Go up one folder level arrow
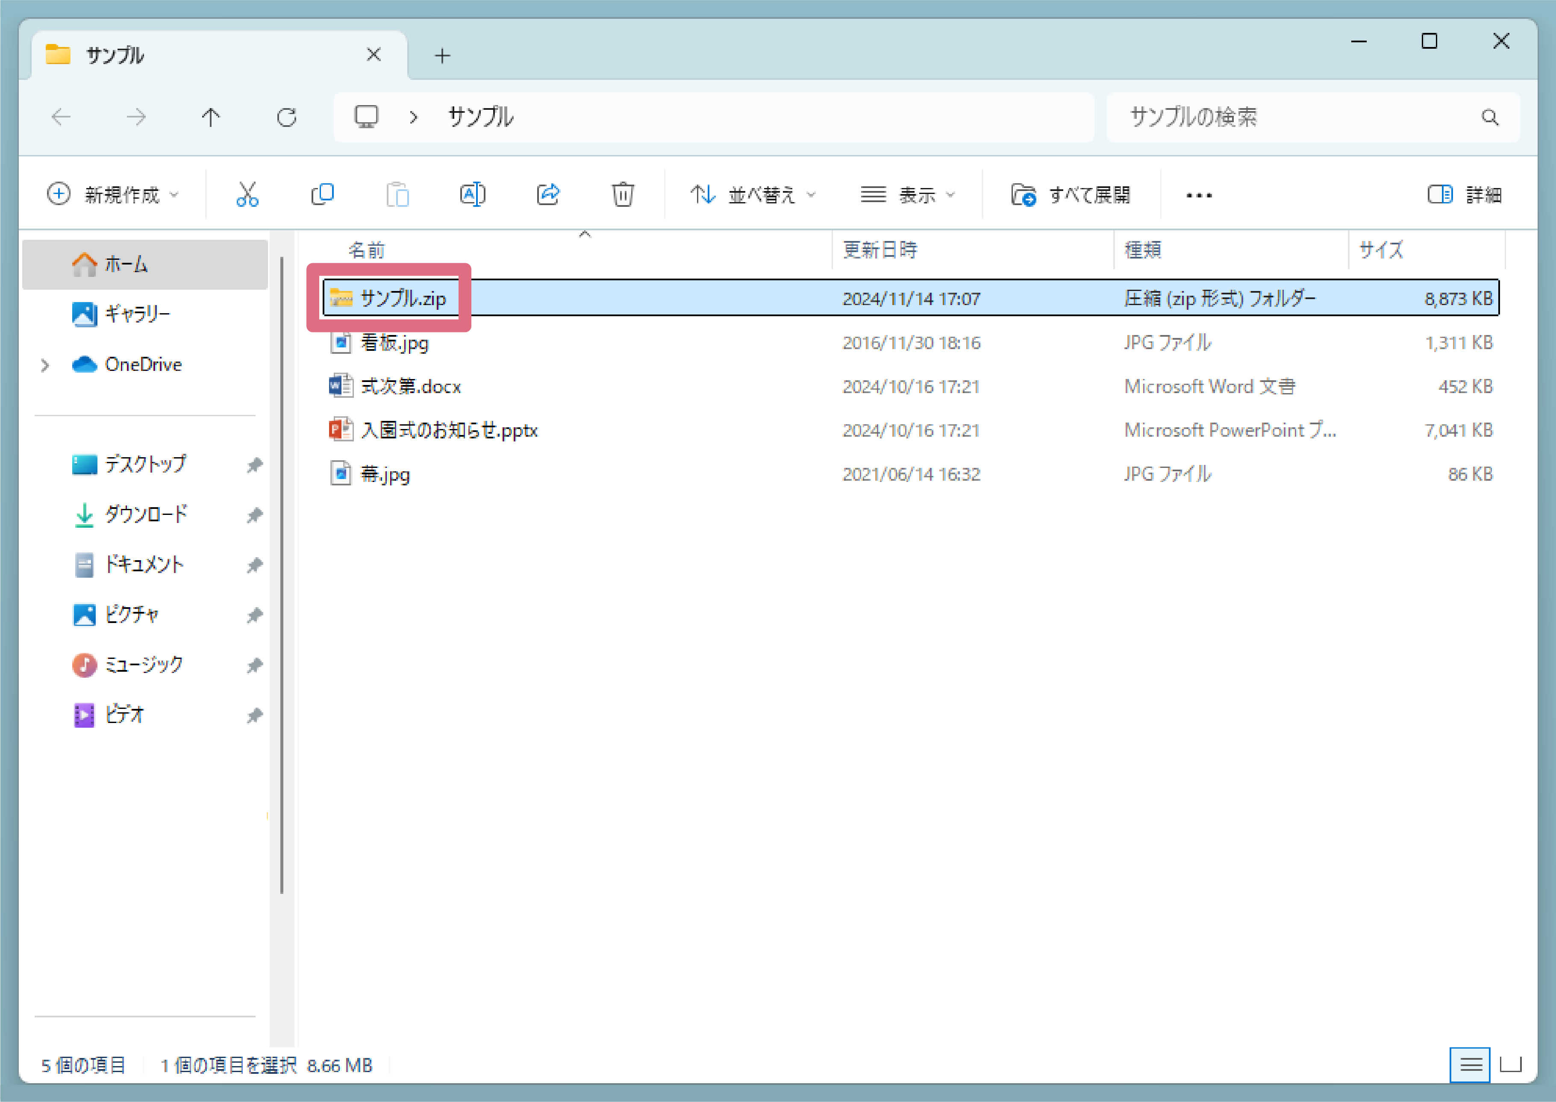The height and width of the screenshot is (1102, 1556). click(211, 118)
